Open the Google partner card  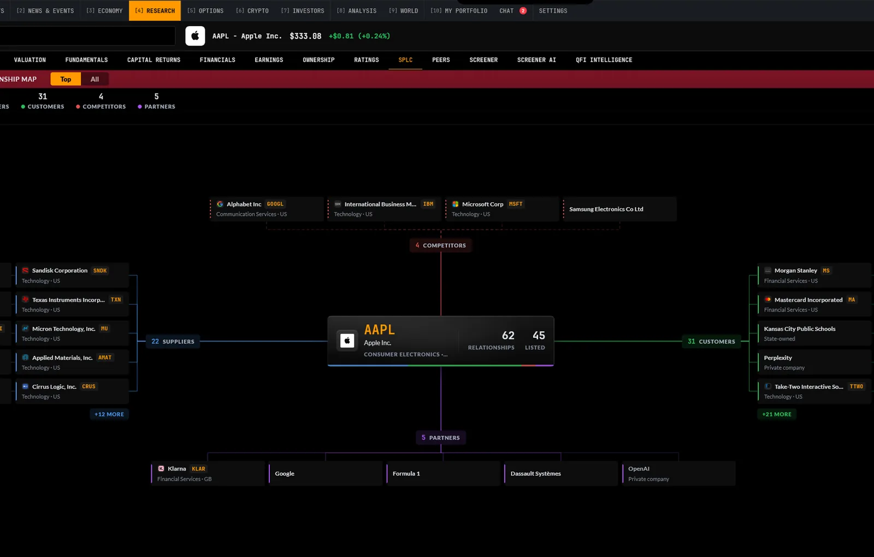[326, 473]
